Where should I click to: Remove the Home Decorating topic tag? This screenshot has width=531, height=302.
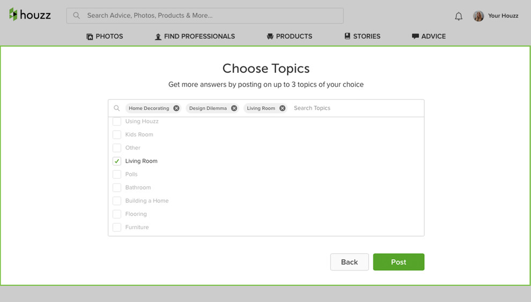tap(176, 108)
